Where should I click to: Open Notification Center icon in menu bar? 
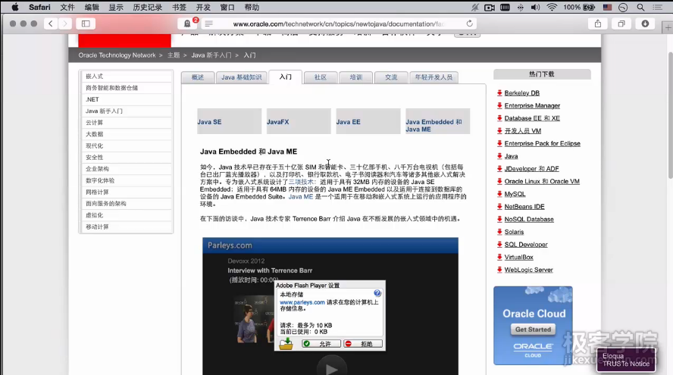click(657, 8)
